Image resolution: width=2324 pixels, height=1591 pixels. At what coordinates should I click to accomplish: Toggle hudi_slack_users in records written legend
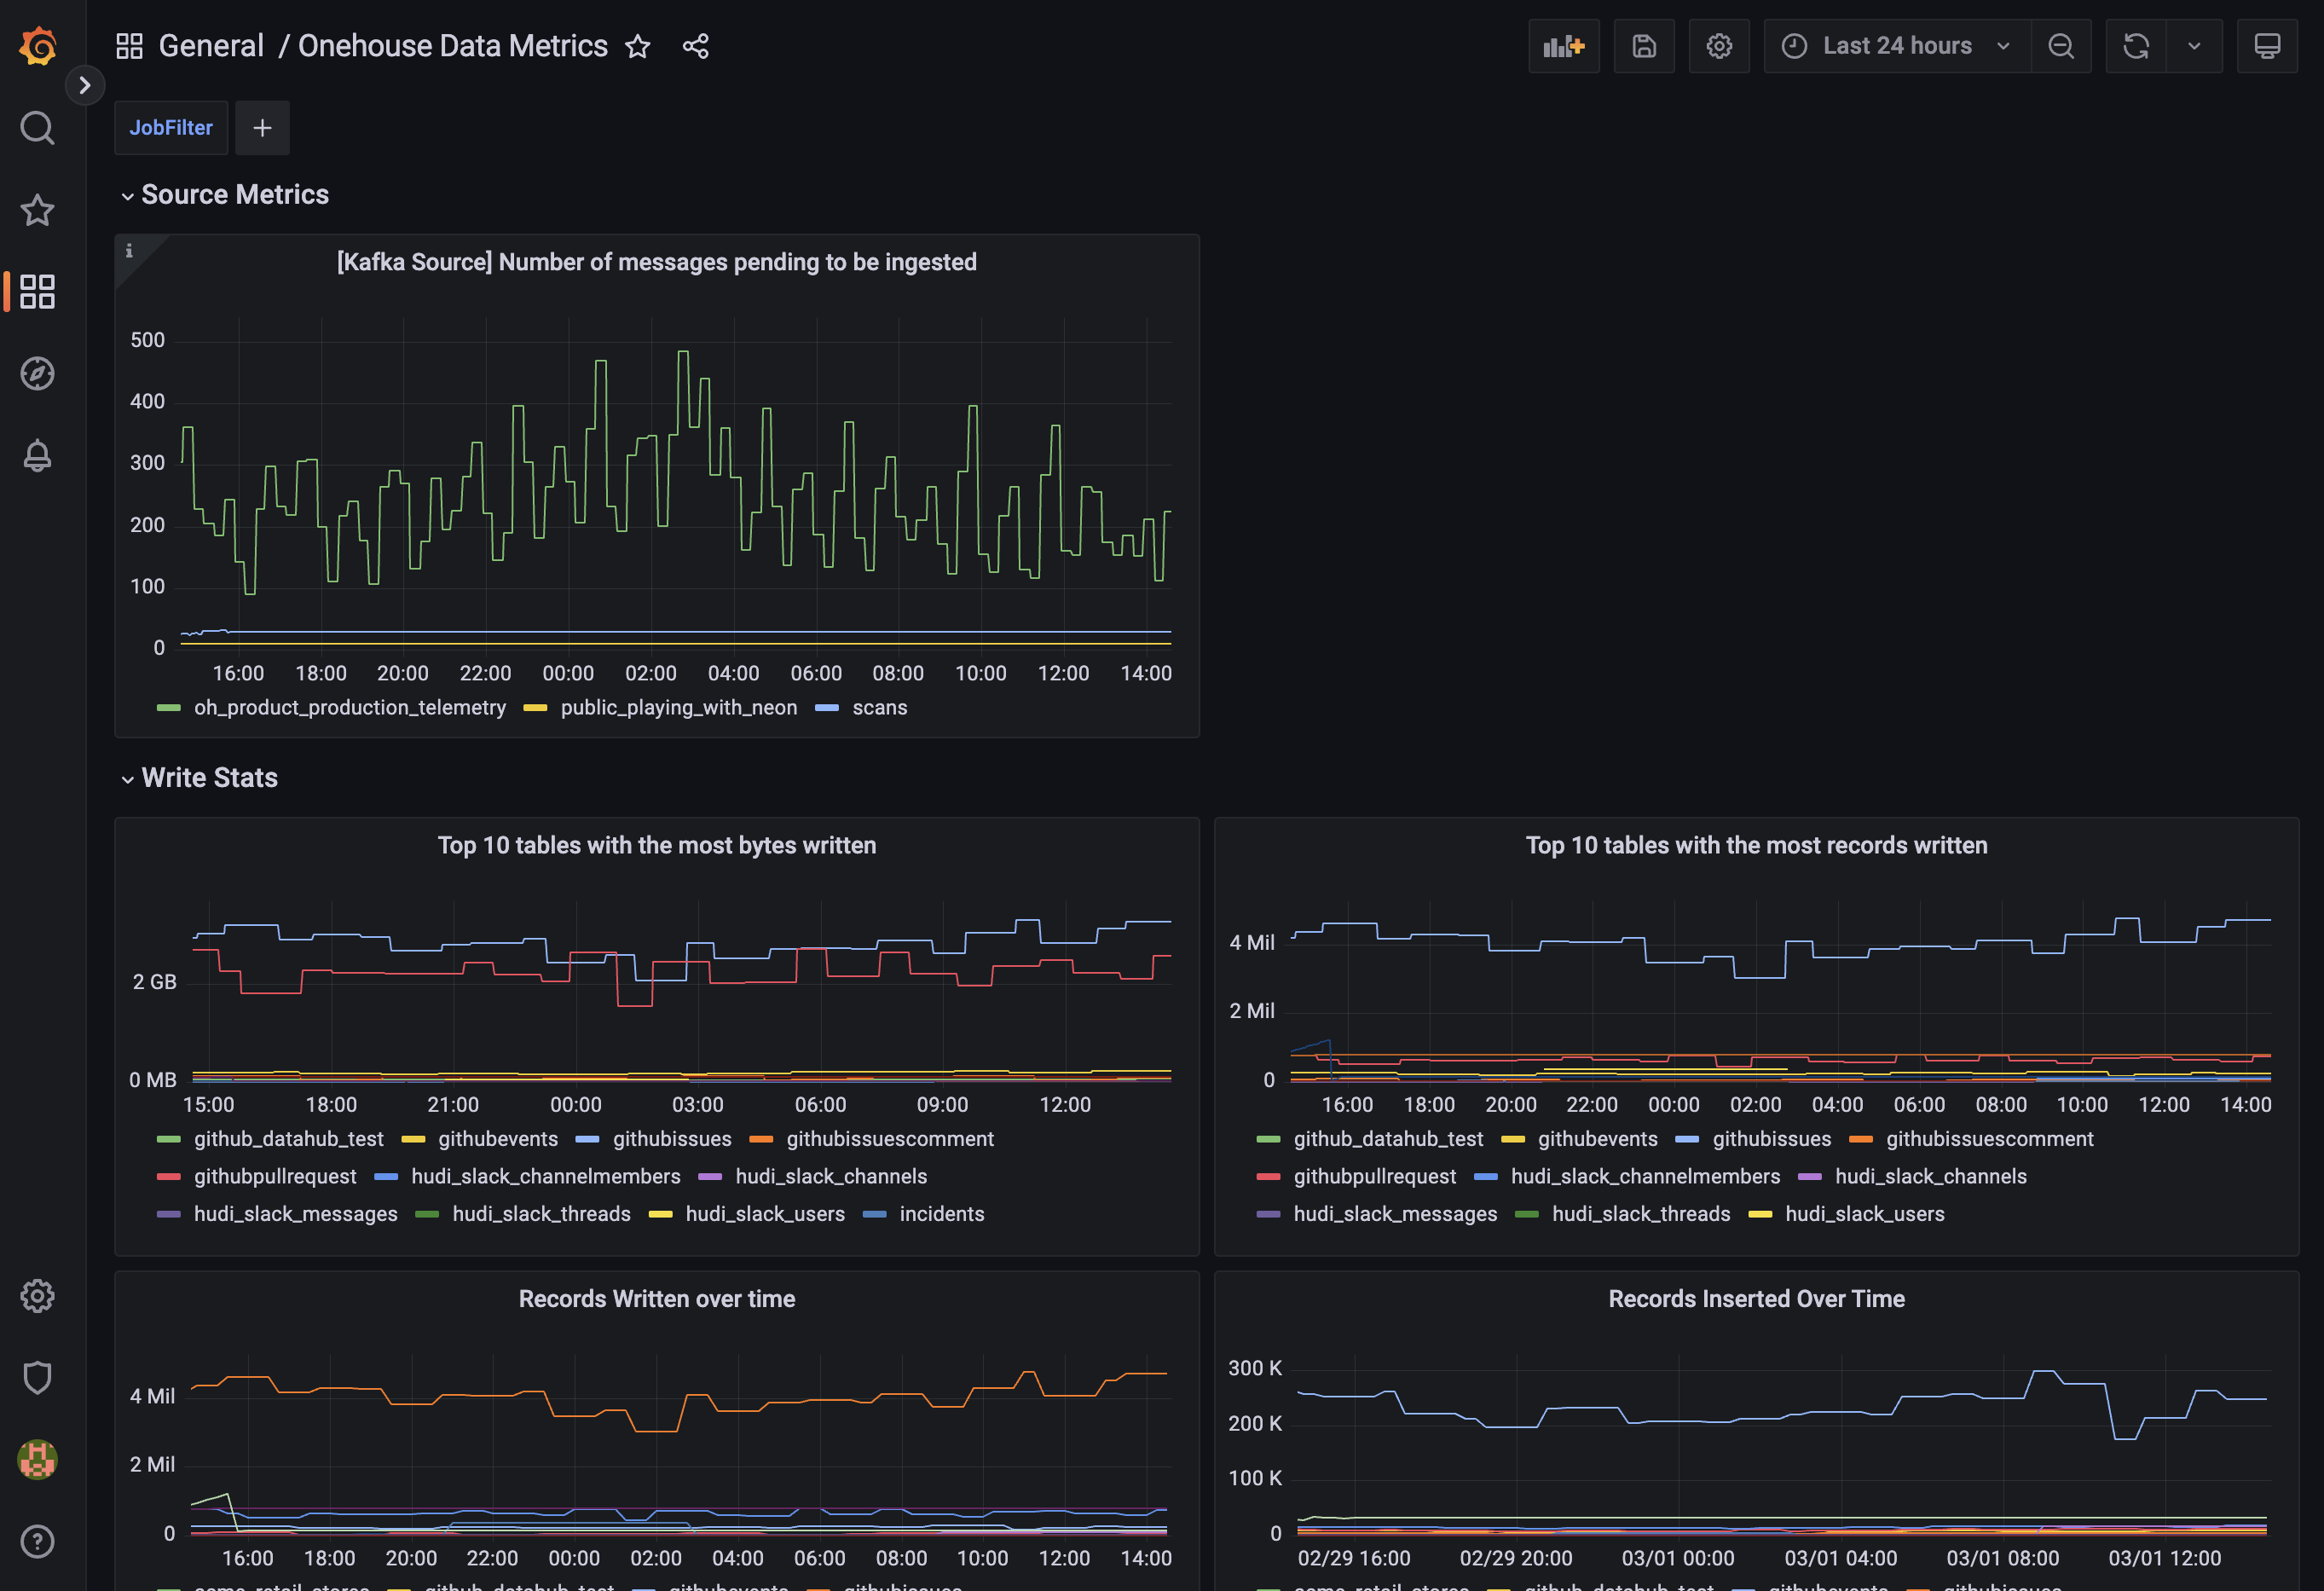1865,1214
